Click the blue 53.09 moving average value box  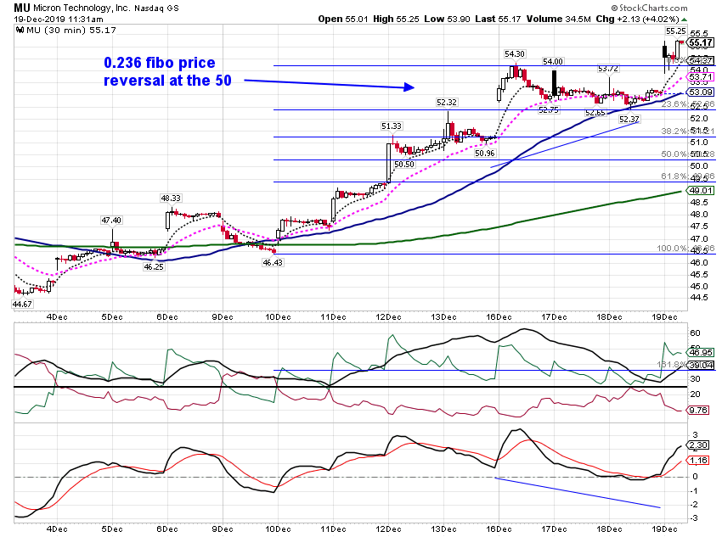701,92
